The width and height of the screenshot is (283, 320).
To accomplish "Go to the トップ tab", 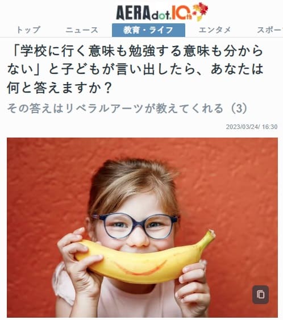I will click(28, 30).
